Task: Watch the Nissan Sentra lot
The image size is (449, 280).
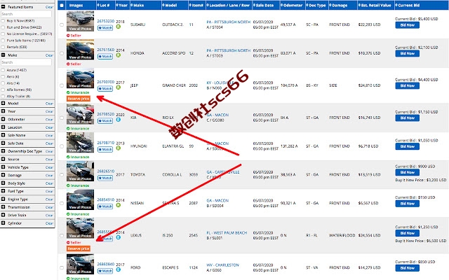Action: 105,206
